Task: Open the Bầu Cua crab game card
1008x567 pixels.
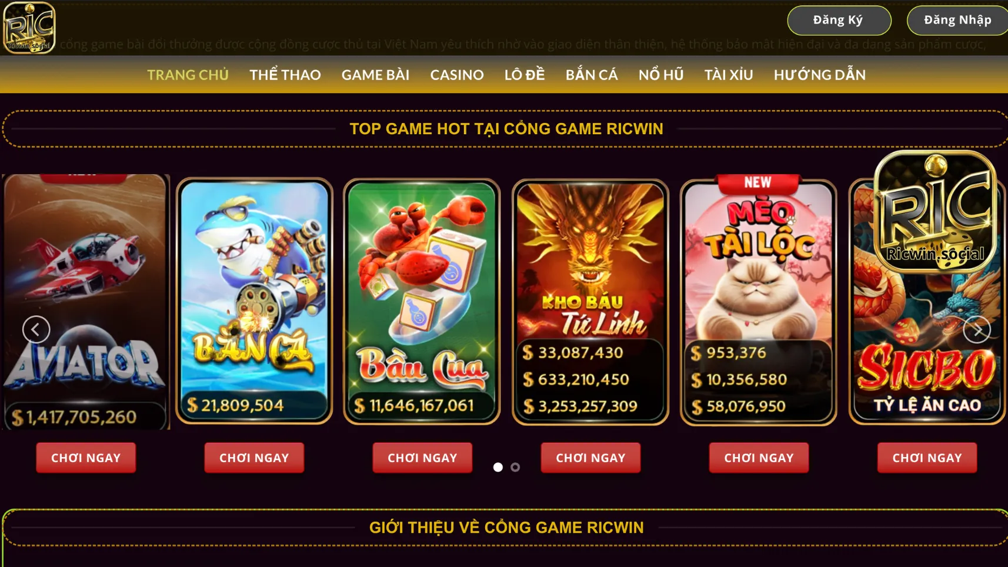Action: point(422,301)
